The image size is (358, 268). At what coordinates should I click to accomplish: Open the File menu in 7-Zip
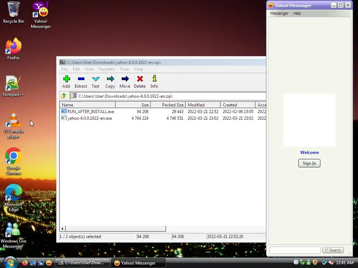pyautogui.click(x=65, y=69)
